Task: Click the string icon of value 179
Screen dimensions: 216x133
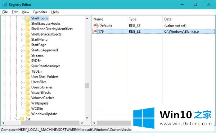Action: click(x=95, y=31)
